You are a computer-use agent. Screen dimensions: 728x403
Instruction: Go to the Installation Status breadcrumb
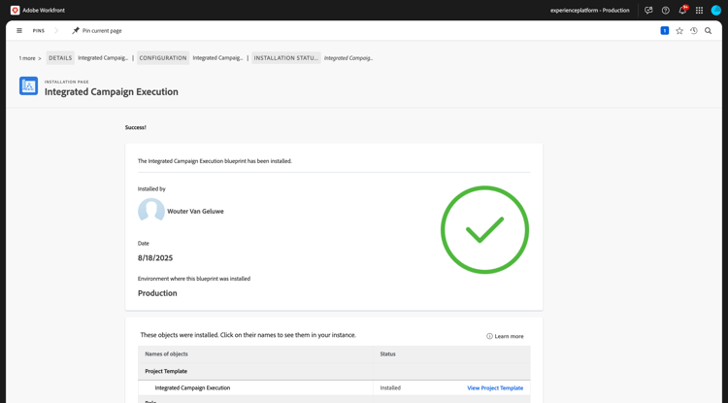[286, 58]
